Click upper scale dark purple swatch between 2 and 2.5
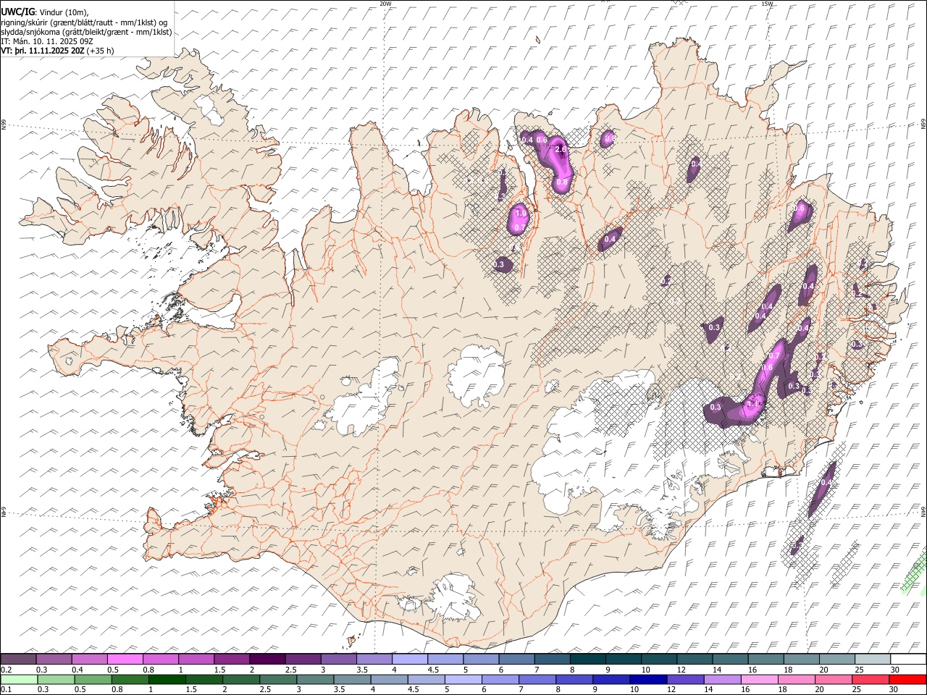 coord(267,659)
